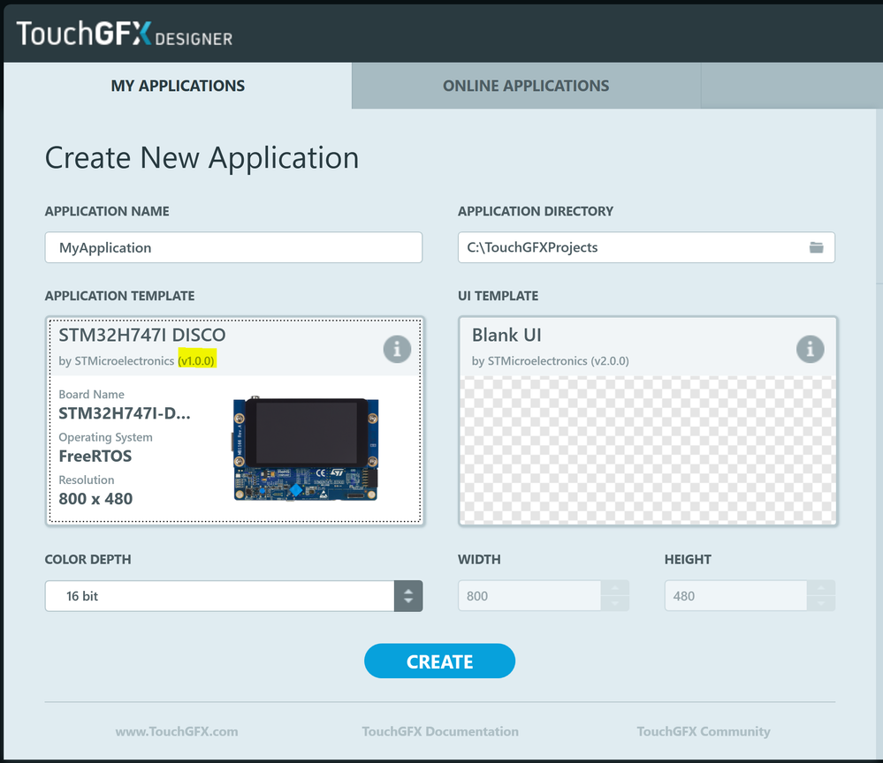Open the www.TouchGFX.com link
The height and width of the screenshot is (763, 883).
point(177,731)
